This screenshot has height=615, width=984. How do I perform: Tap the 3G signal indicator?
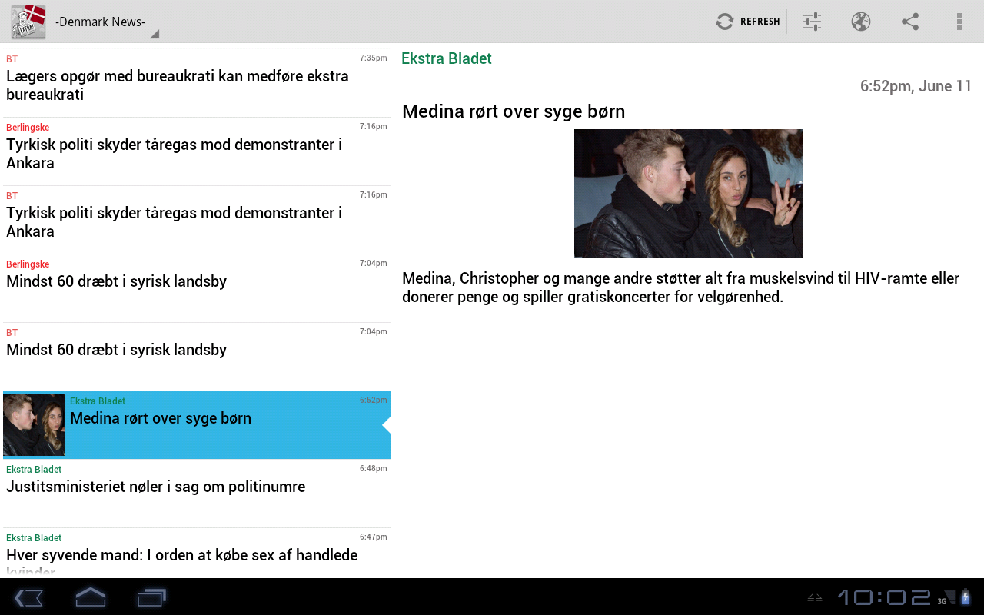(946, 597)
